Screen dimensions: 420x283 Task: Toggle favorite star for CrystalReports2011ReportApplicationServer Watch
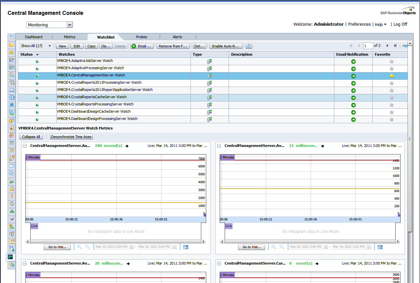[x=392, y=90]
